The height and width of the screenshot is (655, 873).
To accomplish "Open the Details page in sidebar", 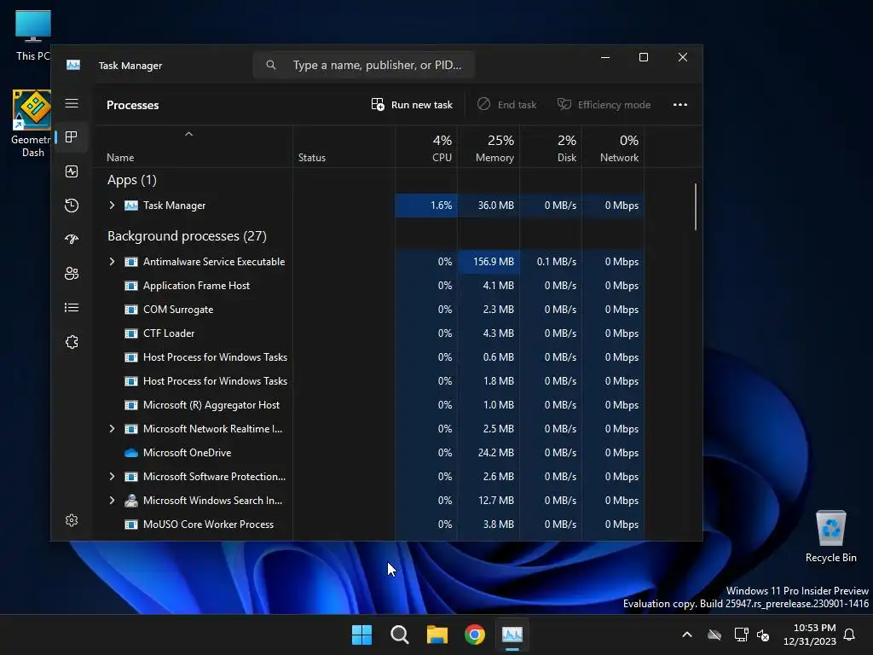I will (x=72, y=307).
